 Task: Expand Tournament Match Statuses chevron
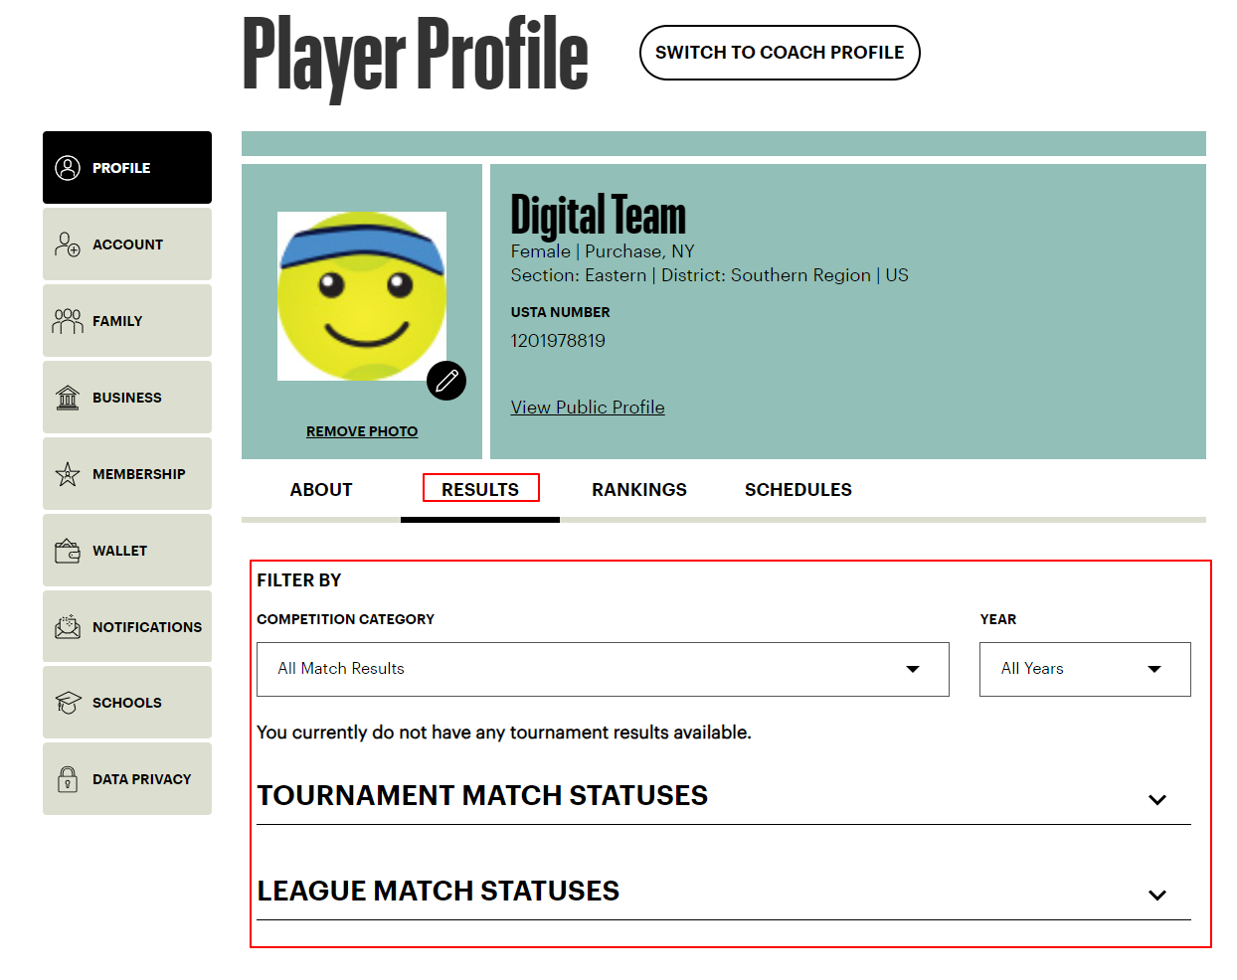tap(1157, 800)
